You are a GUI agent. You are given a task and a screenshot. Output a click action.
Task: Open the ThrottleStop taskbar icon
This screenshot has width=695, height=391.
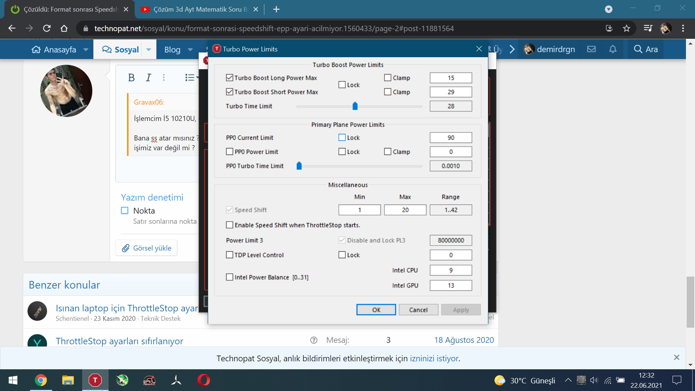coord(95,380)
